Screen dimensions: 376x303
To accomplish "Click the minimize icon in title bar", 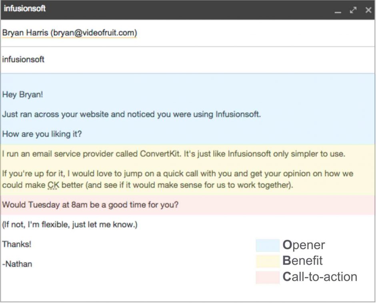I will (338, 11).
